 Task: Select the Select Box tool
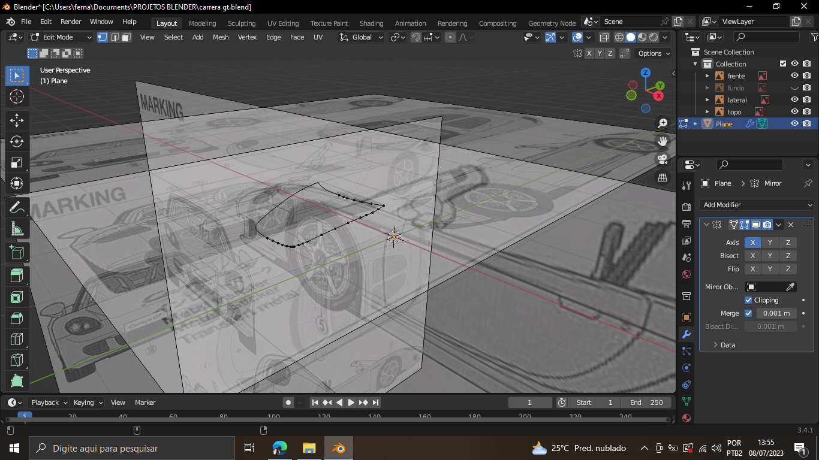[x=17, y=75]
